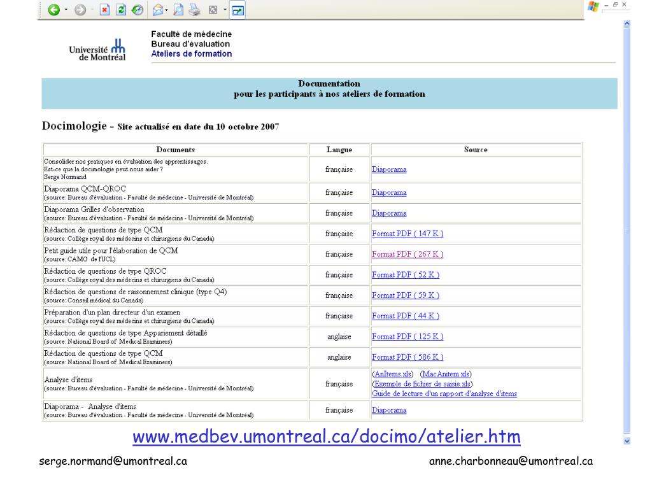The width and height of the screenshot is (652, 489).
Task: Click the vertical scrollbar track
Action: [x=627, y=232]
